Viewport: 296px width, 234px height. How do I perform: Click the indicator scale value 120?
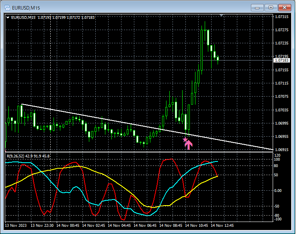pyautogui.click(x=277, y=155)
